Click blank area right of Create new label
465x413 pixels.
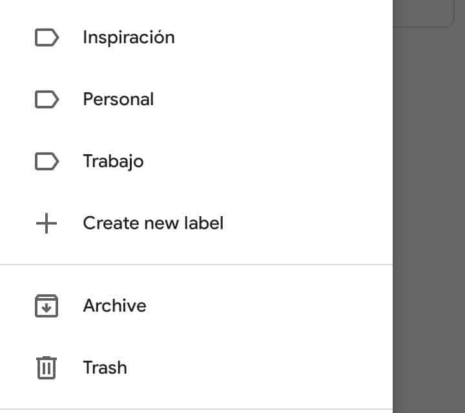(310, 224)
